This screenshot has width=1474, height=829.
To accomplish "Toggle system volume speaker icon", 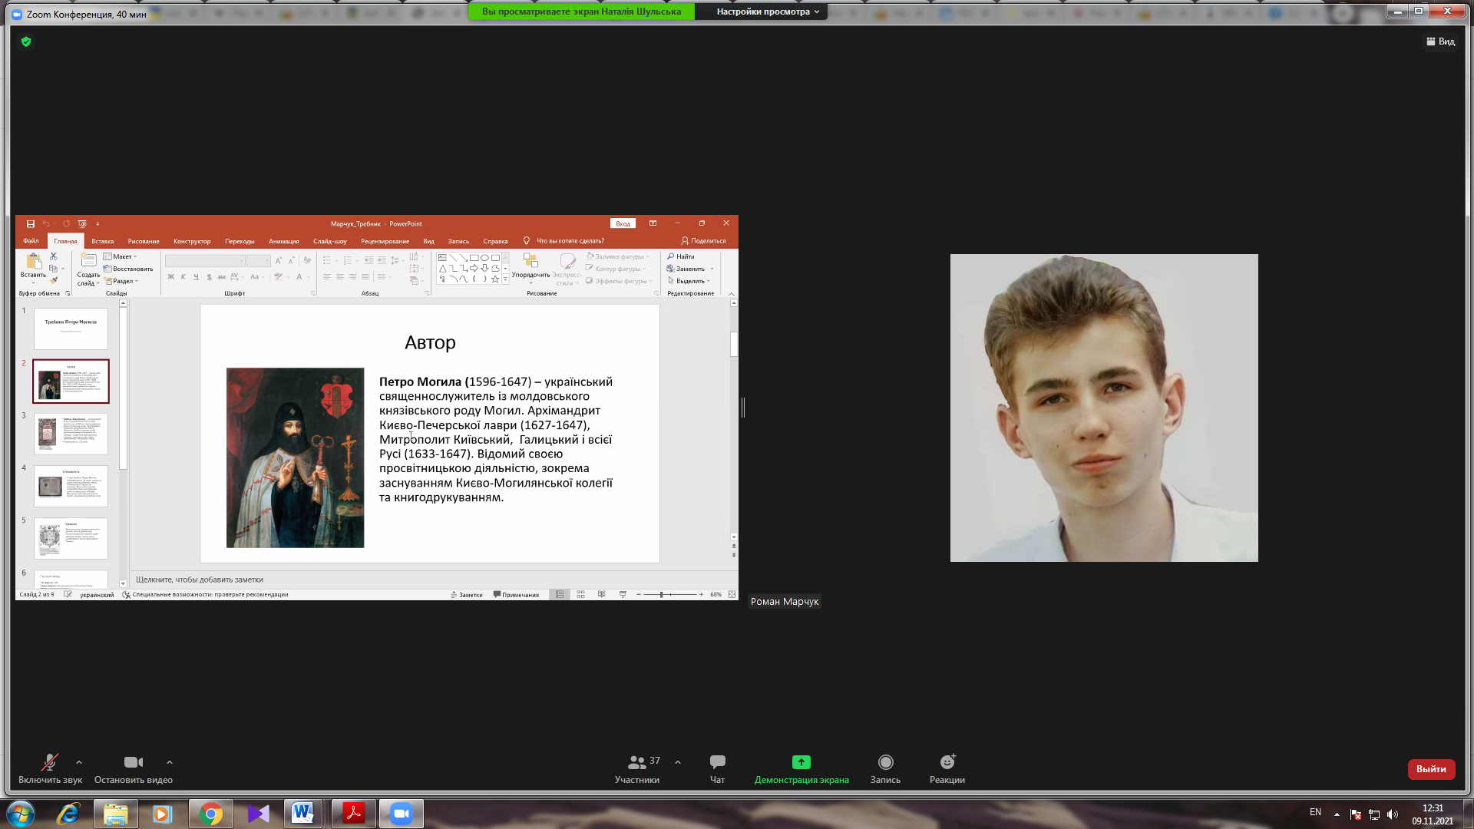I will pyautogui.click(x=1393, y=814).
